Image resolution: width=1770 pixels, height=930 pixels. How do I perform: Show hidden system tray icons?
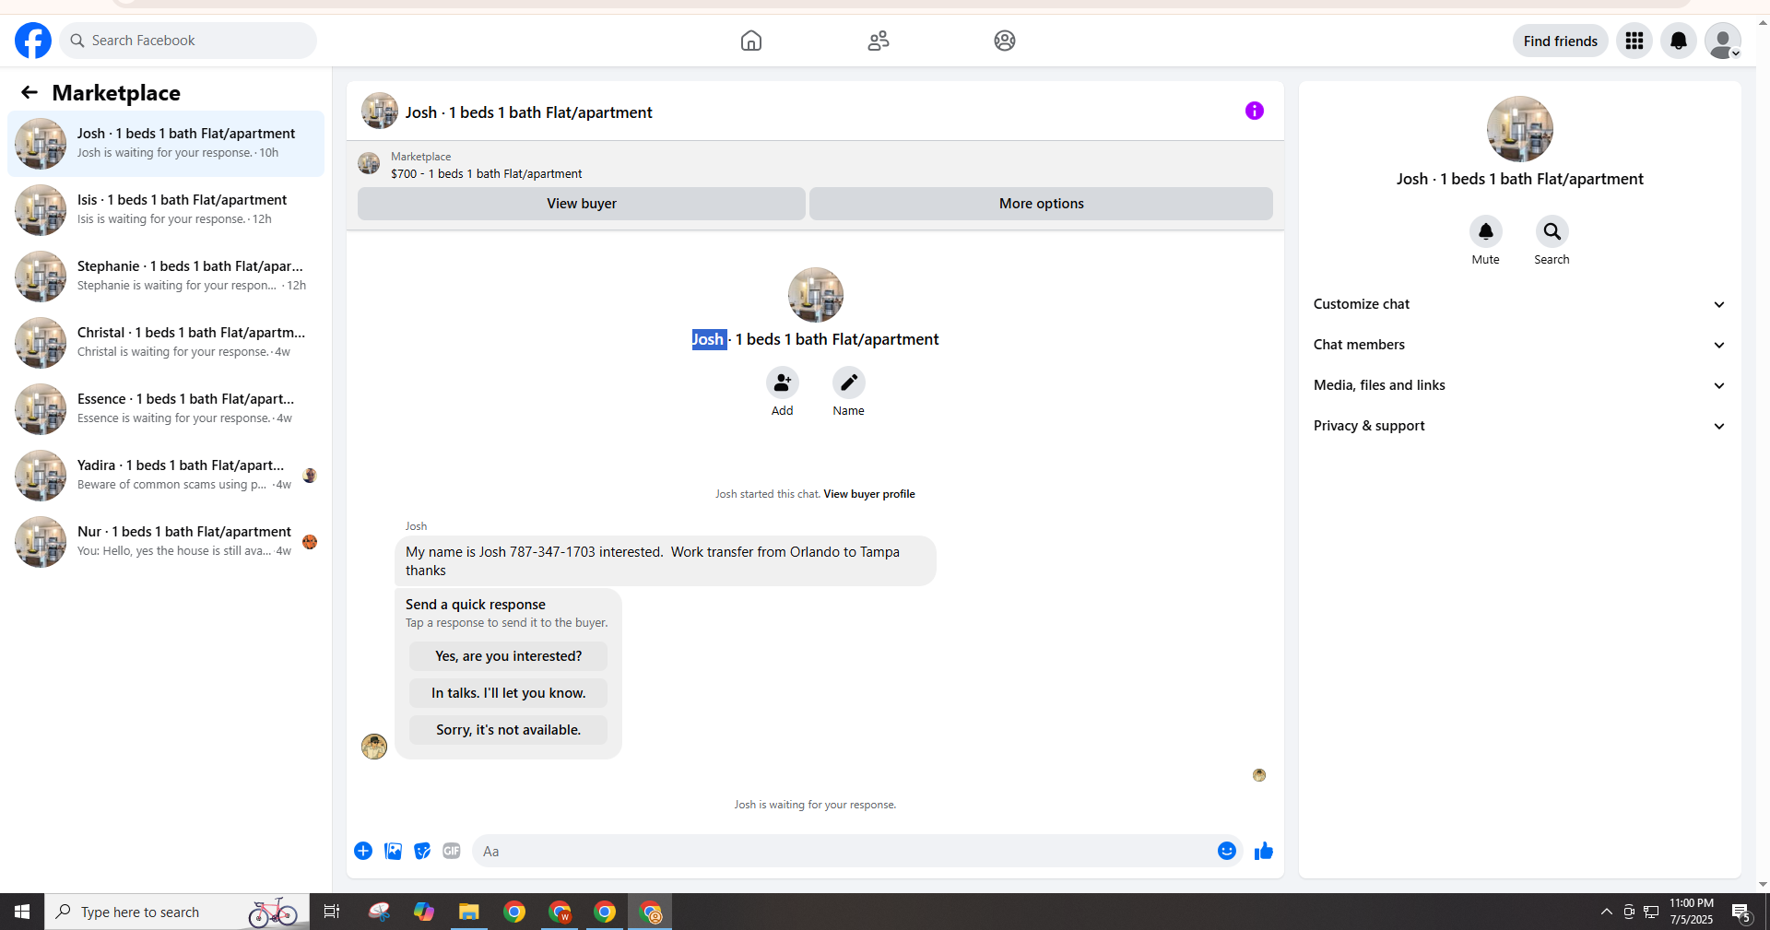point(1607,912)
